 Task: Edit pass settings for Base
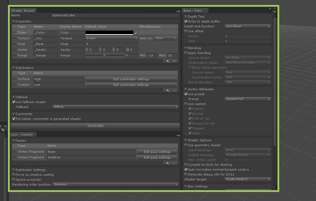tap(157, 152)
